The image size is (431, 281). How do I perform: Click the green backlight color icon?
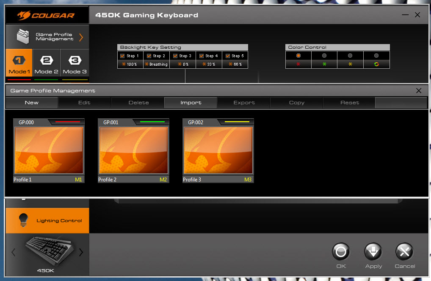point(324,64)
